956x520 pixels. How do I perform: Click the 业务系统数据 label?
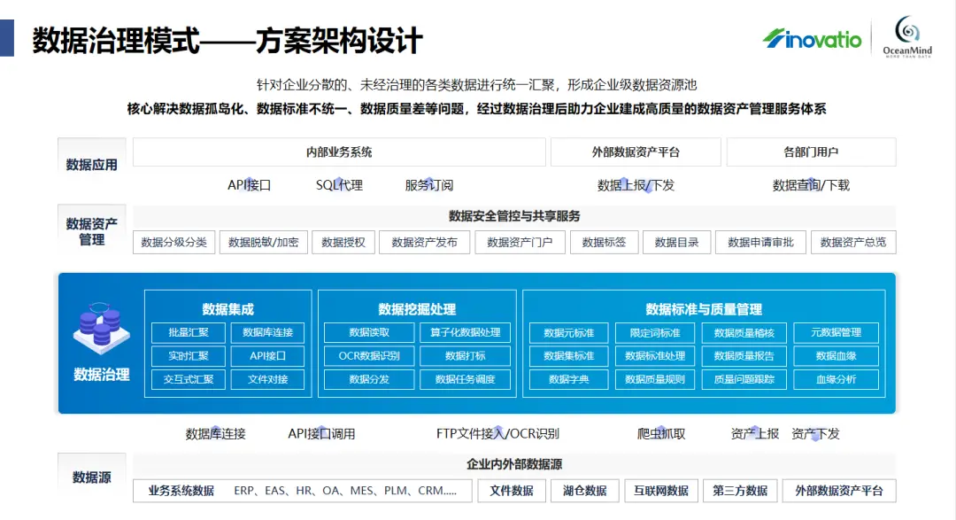[x=181, y=491]
